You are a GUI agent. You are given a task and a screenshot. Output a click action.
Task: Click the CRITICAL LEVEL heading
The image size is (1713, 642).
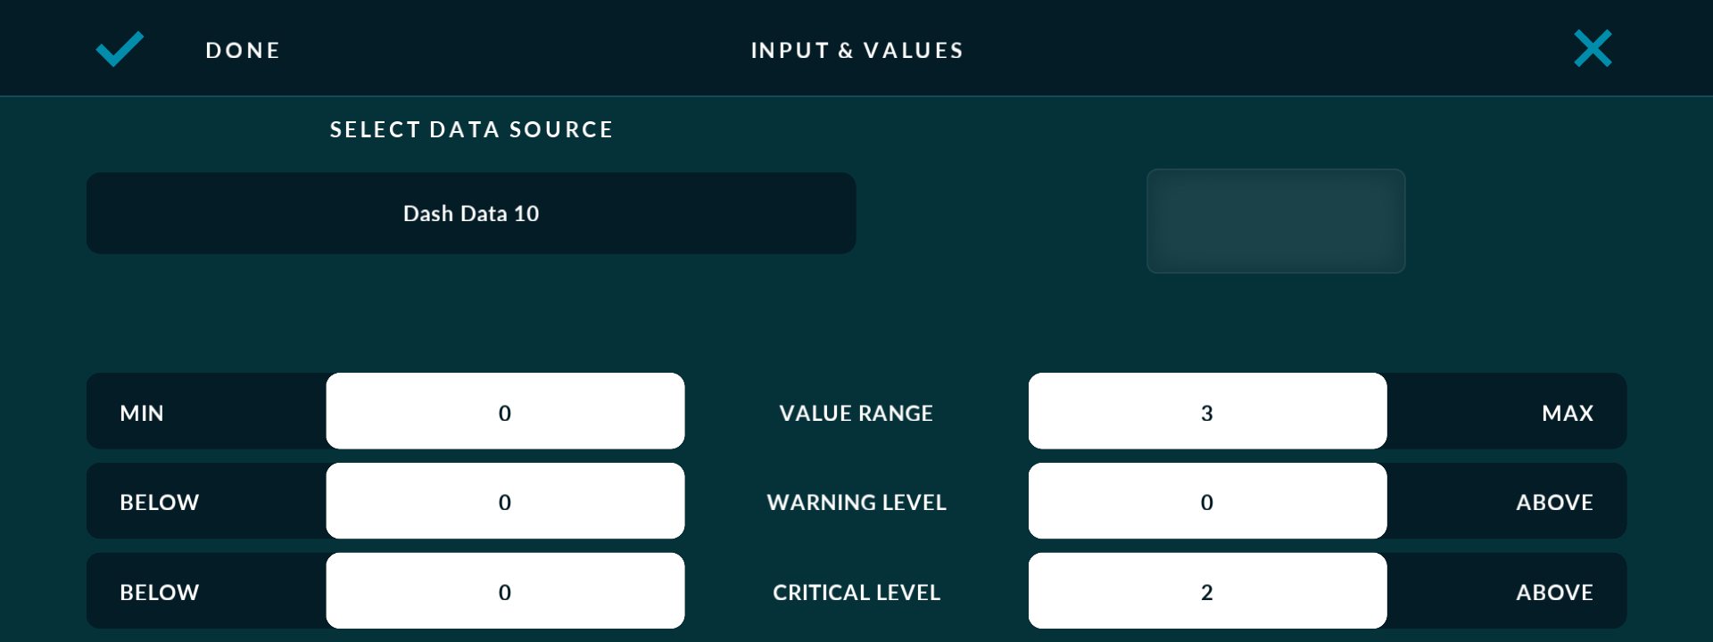tap(856, 592)
